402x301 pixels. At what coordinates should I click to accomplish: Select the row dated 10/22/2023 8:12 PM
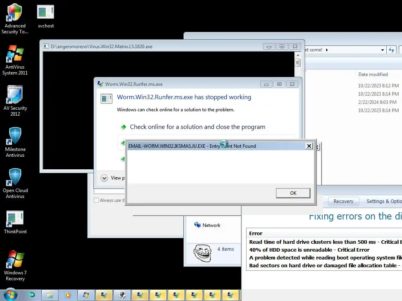(x=378, y=86)
